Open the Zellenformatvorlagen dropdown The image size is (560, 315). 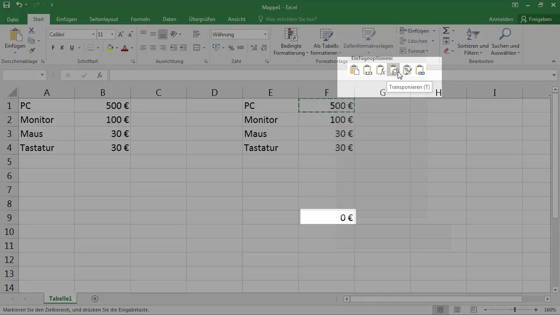coord(368,42)
